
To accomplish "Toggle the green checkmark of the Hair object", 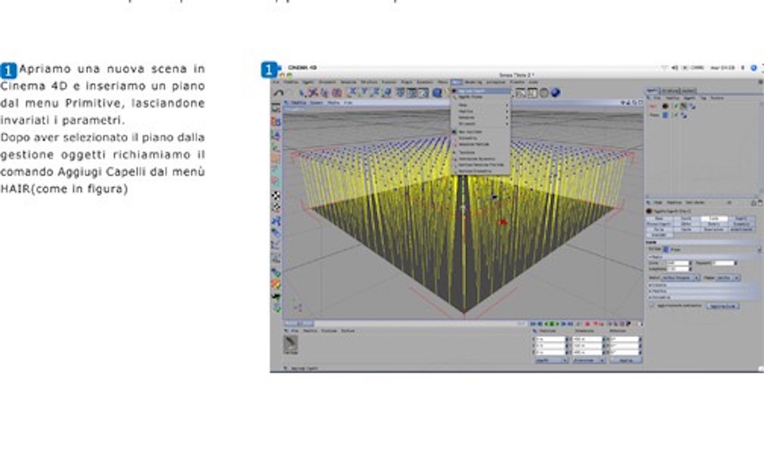I will (676, 106).
